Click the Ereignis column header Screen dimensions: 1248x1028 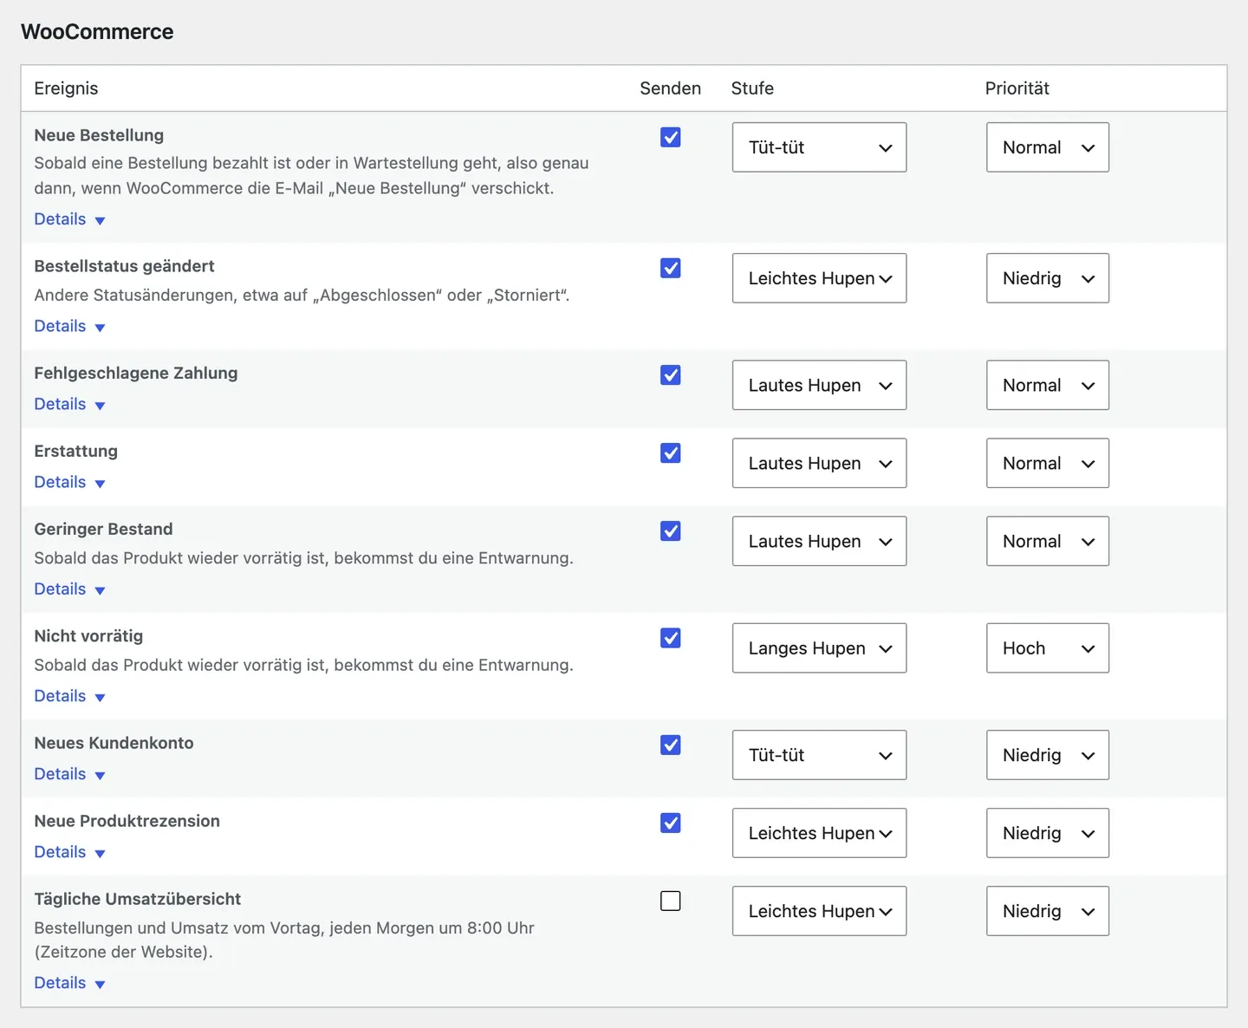pyautogui.click(x=66, y=88)
